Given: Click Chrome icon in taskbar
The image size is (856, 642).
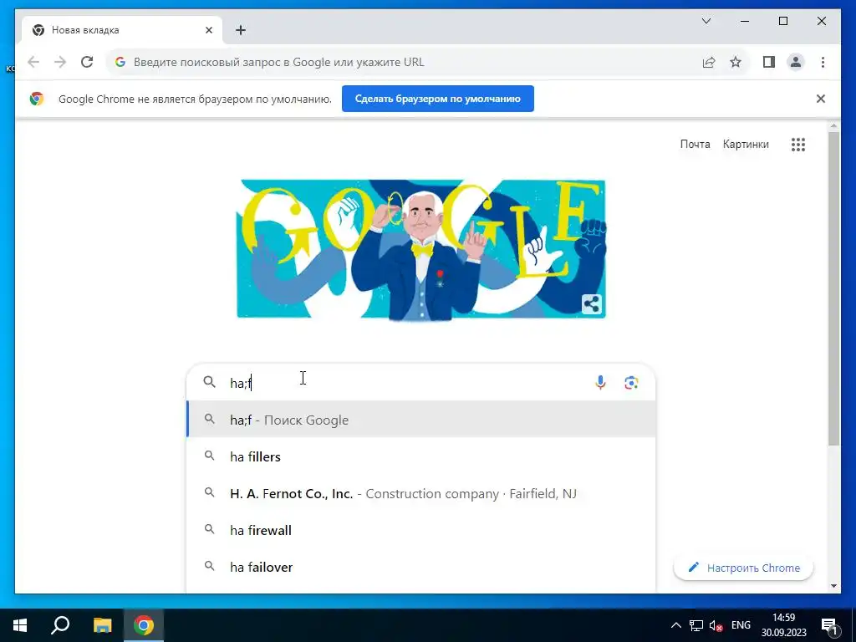Looking at the screenshot, I should 144,625.
